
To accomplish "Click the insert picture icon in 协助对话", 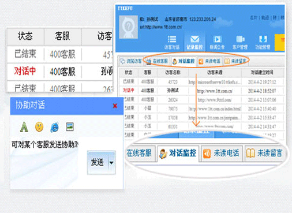I will pyautogui.click(x=70, y=127).
